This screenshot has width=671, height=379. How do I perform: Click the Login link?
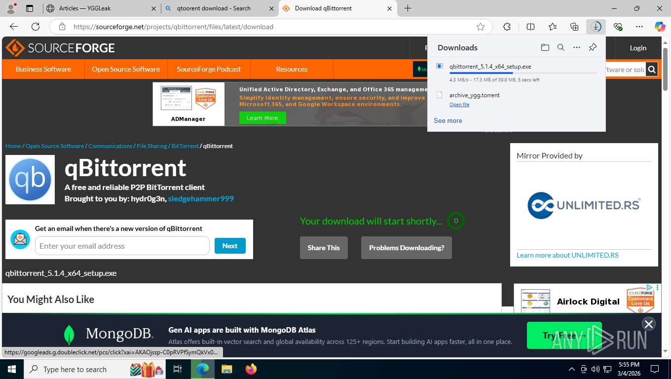pyautogui.click(x=638, y=48)
